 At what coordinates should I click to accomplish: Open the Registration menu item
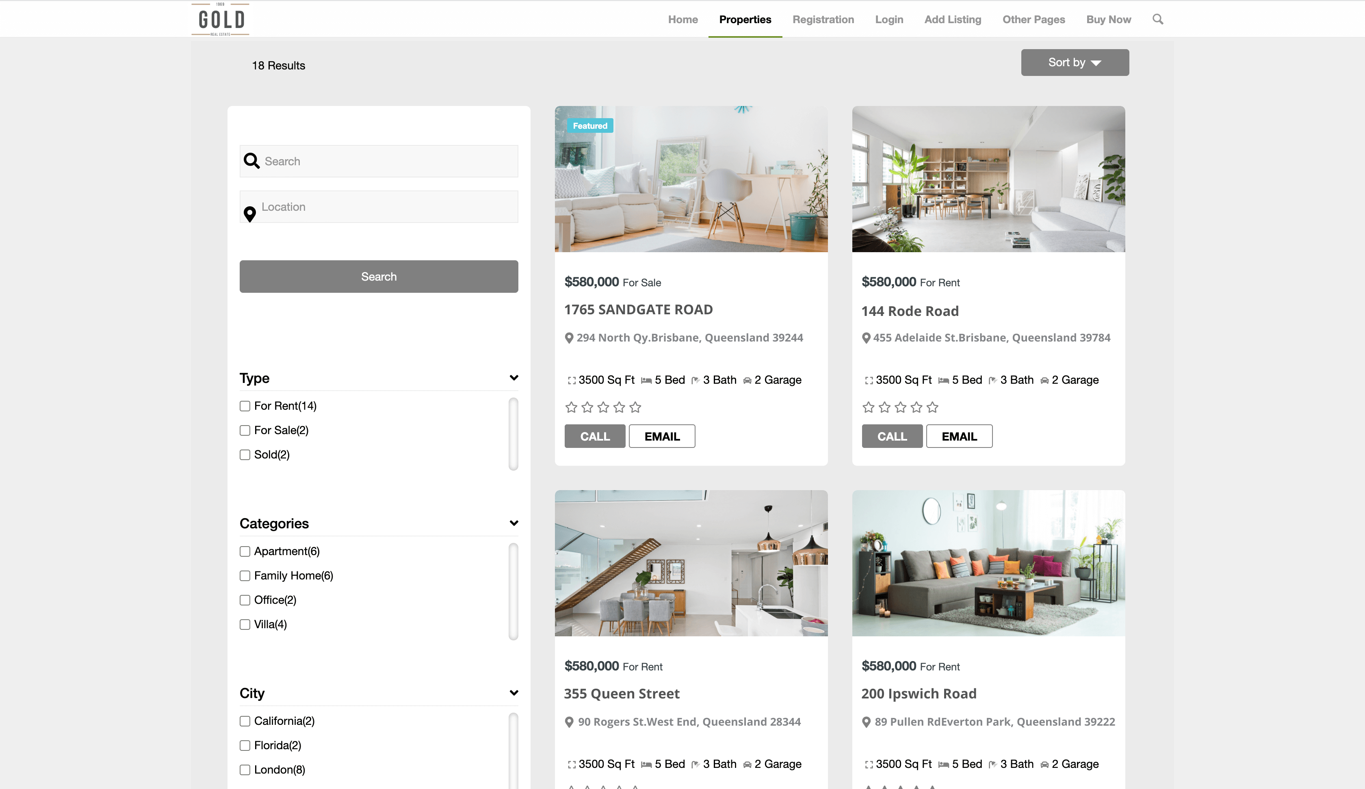(x=823, y=19)
